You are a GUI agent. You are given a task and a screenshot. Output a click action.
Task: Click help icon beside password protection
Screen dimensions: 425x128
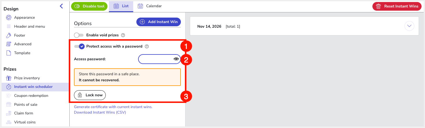(147, 46)
